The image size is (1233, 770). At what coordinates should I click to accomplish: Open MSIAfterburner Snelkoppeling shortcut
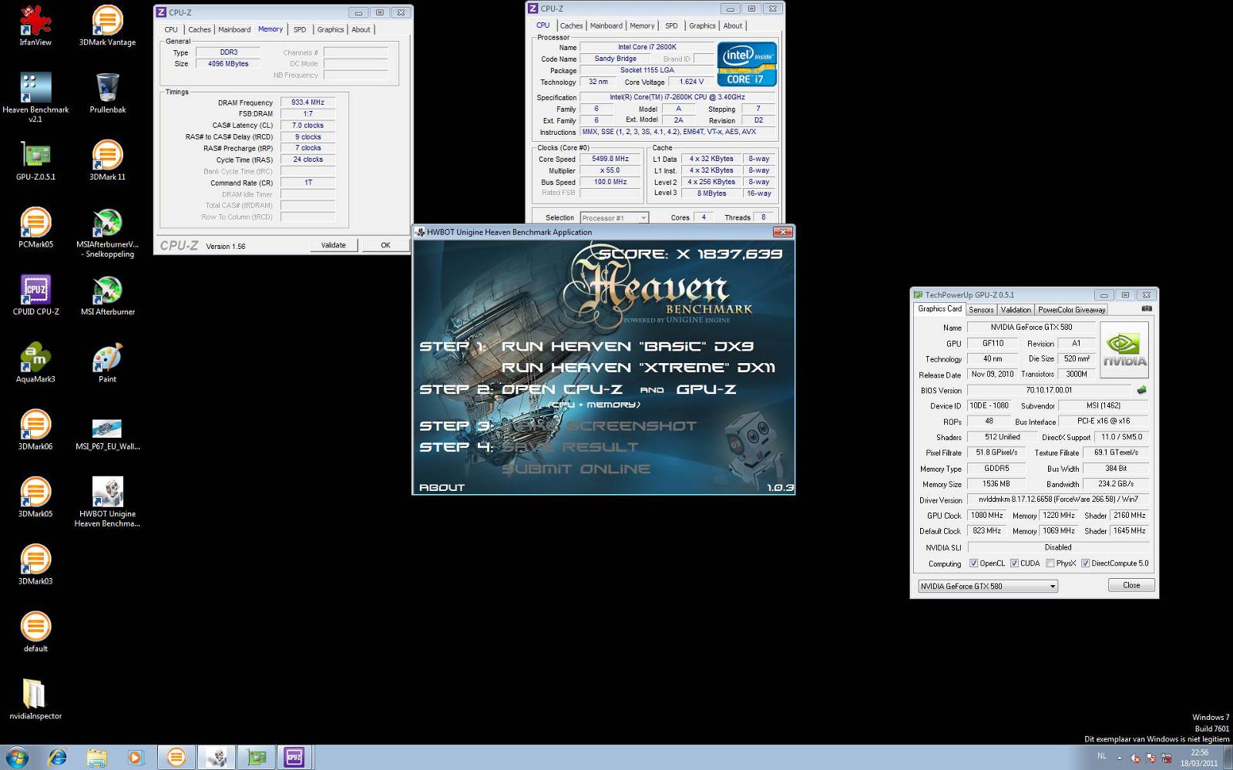pos(107,233)
